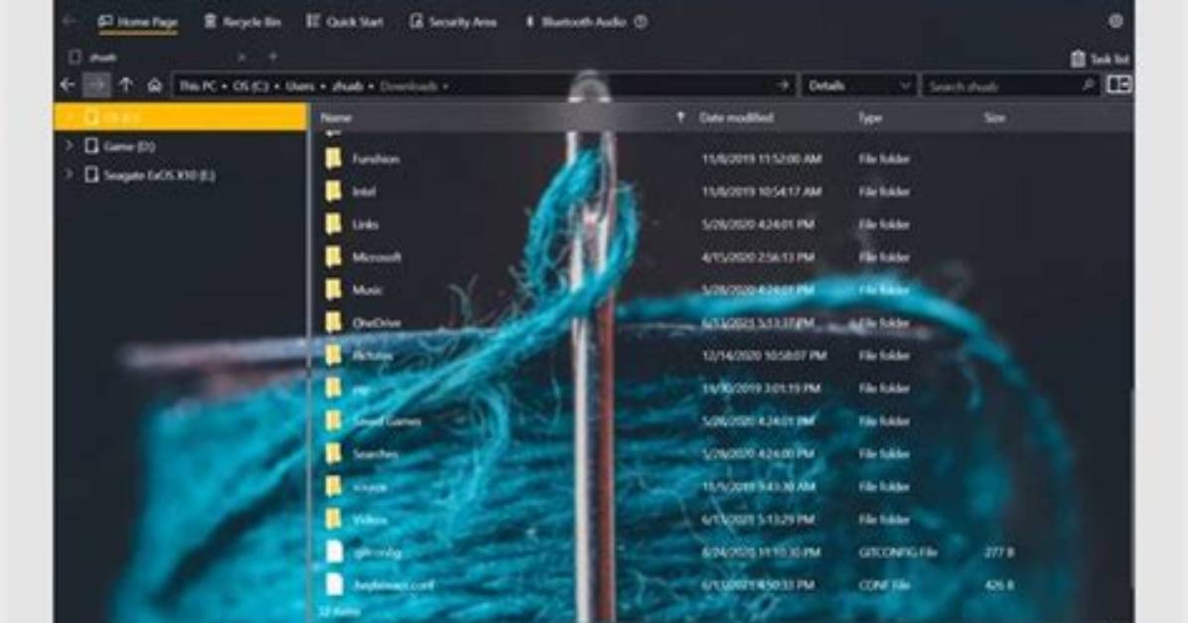Sort by the Date modified column
Viewport: 1188px width, 623px height.
click(x=736, y=117)
